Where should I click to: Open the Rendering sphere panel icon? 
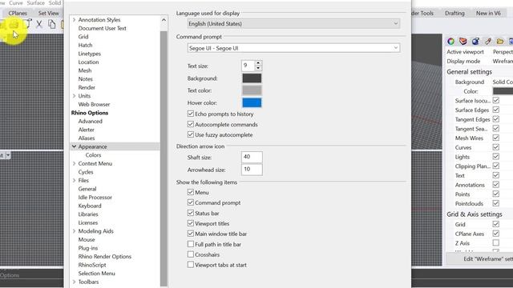pyautogui.click(x=475, y=42)
